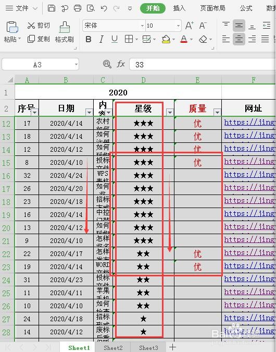This screenshot has height=352, width=276.
Task: Select row 15 header
Action: tap(7, 163)
